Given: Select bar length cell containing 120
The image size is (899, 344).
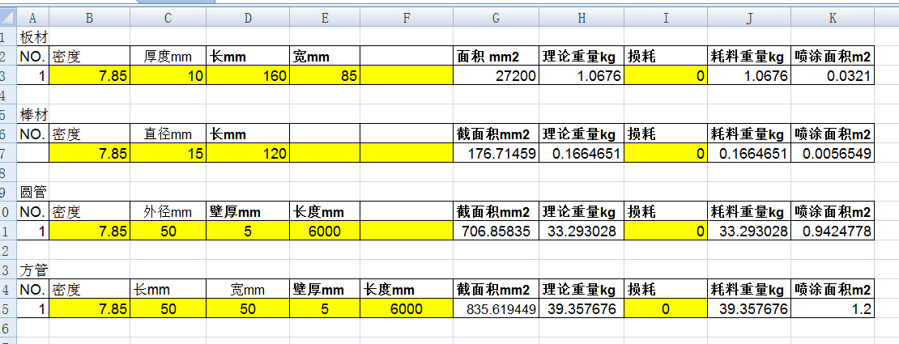Looking at the screenshot, I should [248, 153].
